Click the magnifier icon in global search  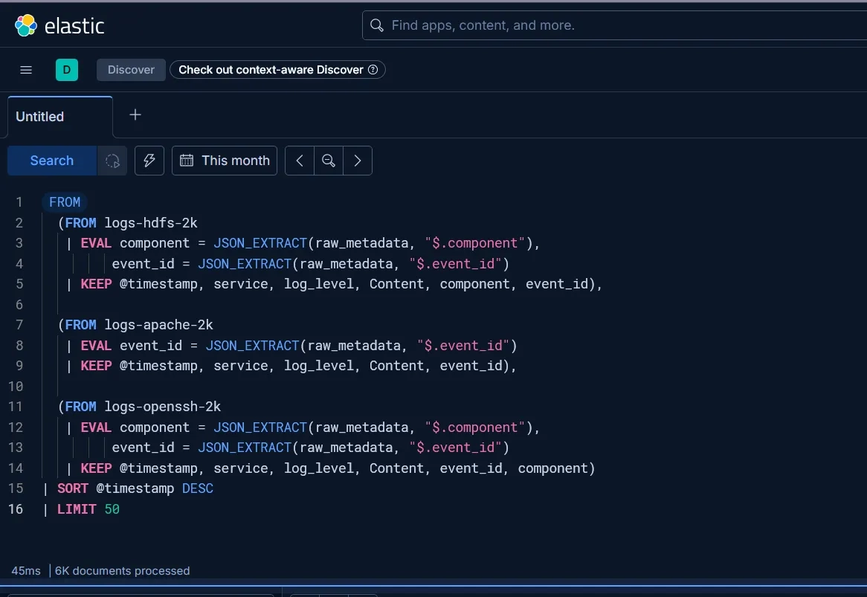pyautogui.click(x=376, y=25)
